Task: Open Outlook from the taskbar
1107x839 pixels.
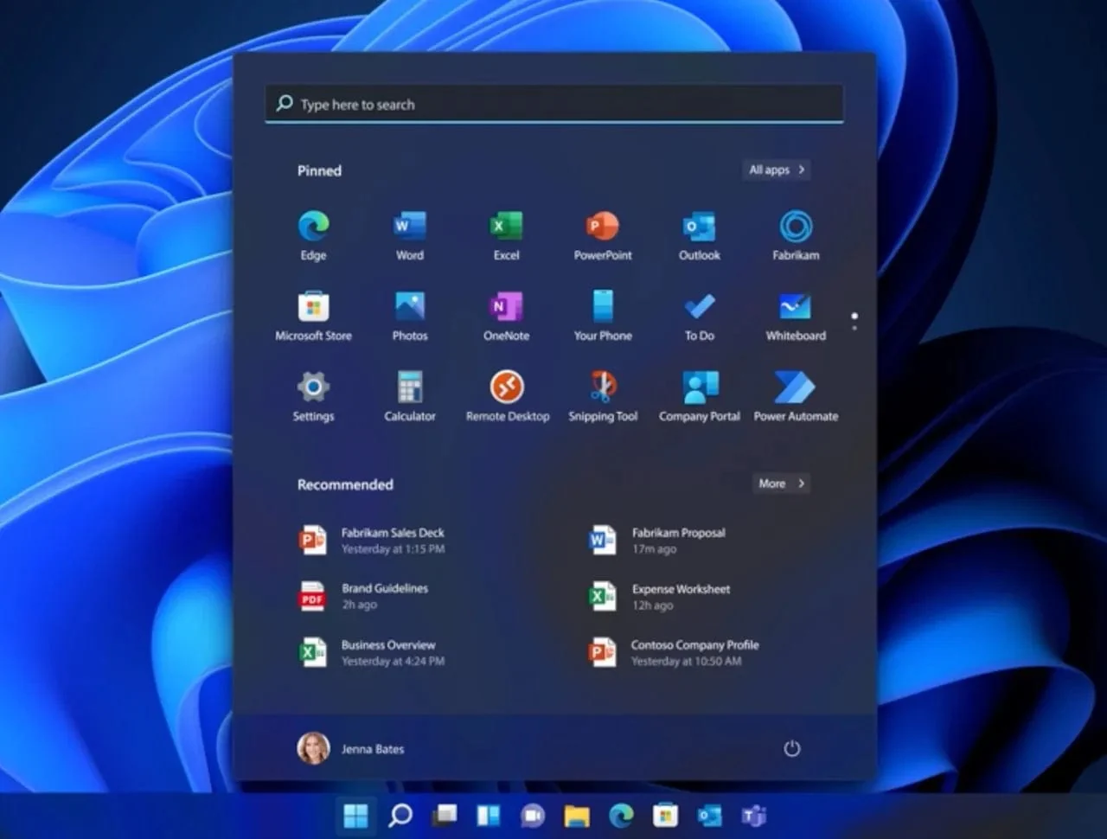Action: point(709,815)
